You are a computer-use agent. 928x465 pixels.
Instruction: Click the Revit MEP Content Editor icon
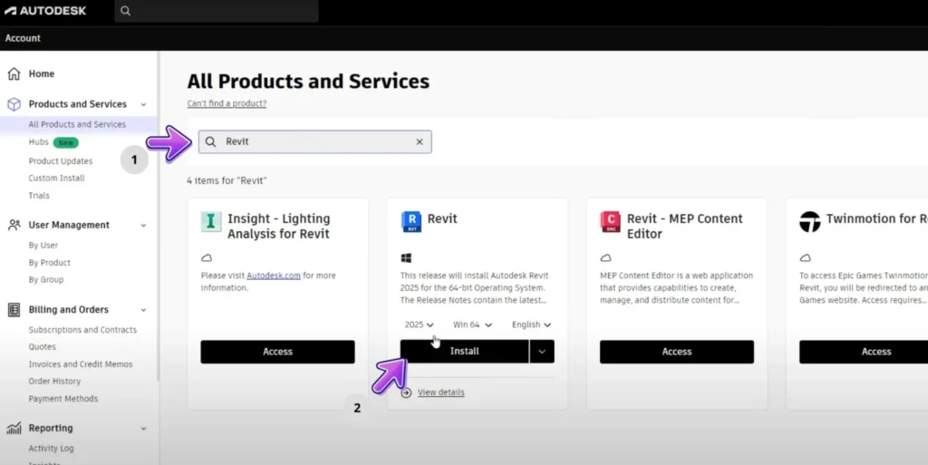[610, 221]
